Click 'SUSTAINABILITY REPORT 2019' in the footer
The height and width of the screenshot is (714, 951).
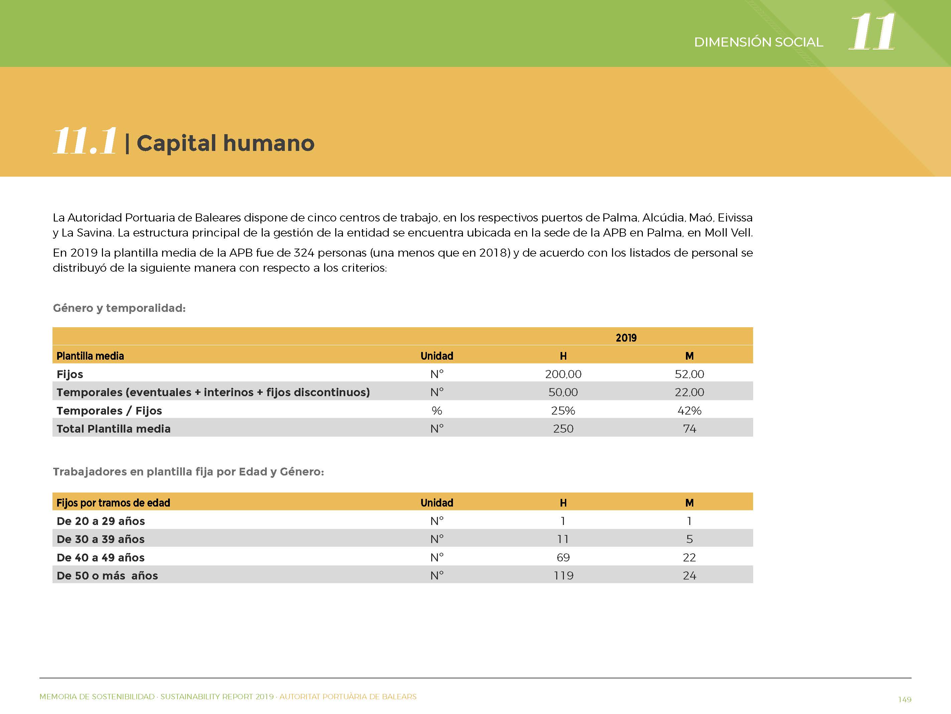[x=217, y=696]
